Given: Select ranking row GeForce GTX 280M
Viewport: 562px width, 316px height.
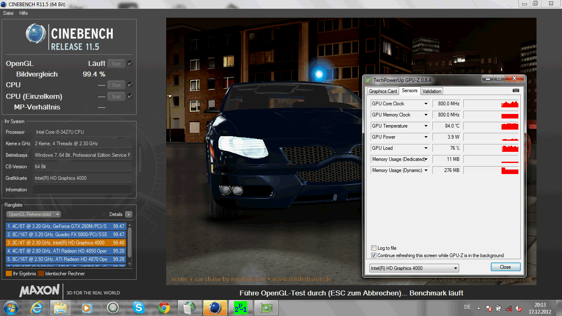Looking at the screenshot, I should tap(66, 226).
